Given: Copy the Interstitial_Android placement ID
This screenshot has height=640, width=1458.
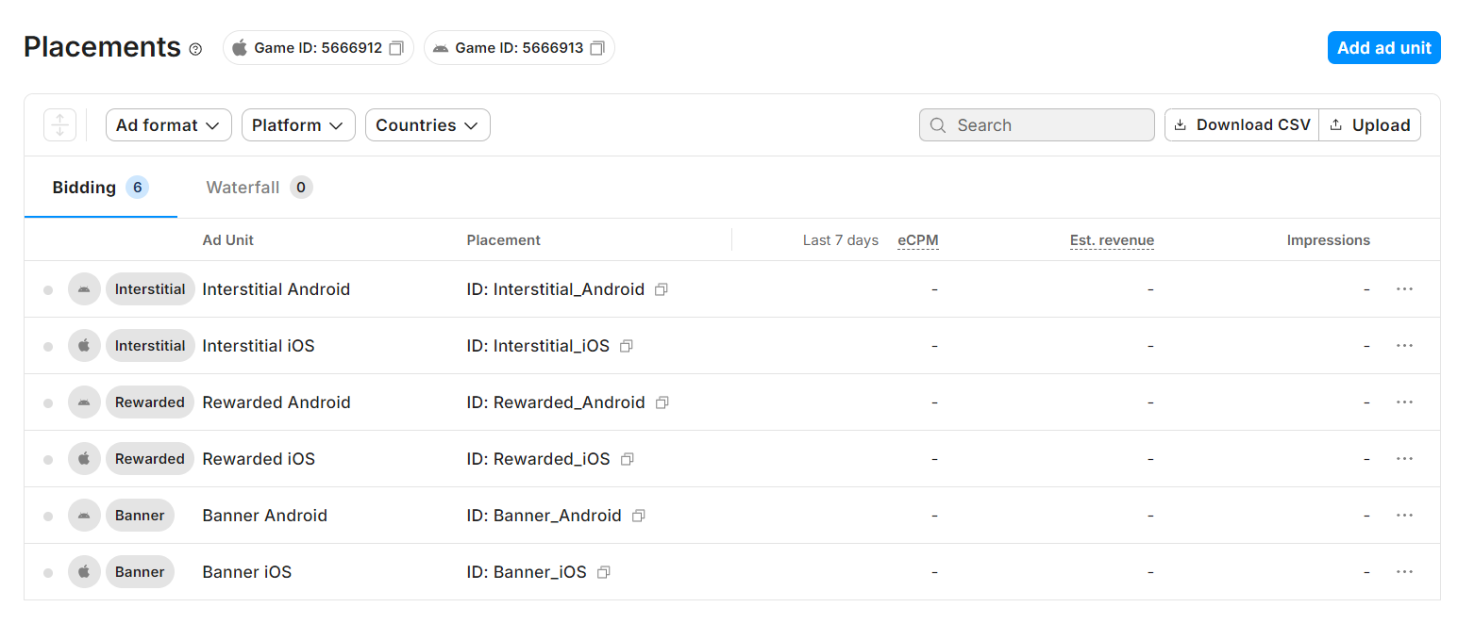Looking at the screenshot, I should tap(662, 289).
